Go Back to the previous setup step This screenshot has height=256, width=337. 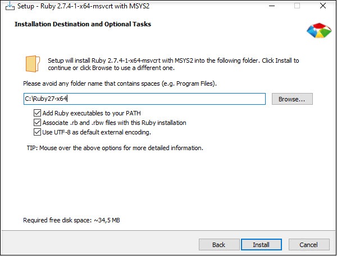pyautogui.click(x=218, y=245)
